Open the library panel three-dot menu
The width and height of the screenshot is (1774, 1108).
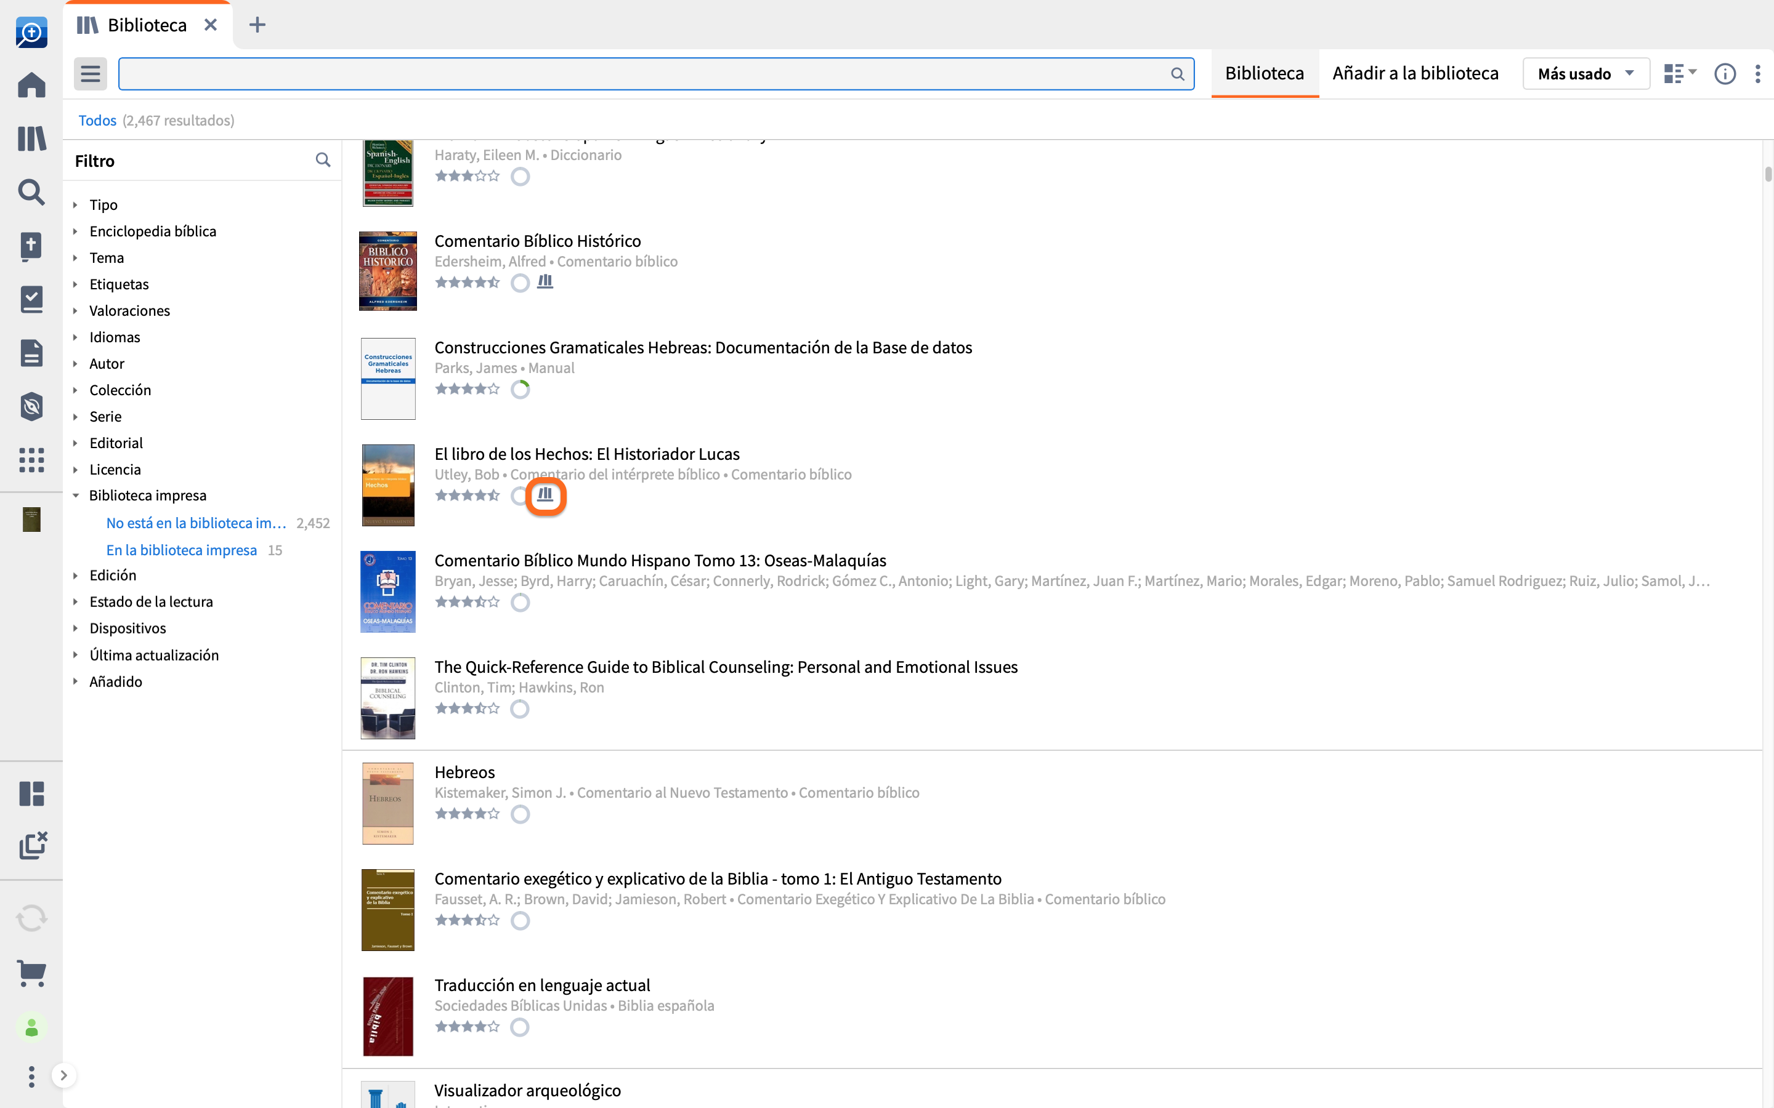[x=1758, y=74]
